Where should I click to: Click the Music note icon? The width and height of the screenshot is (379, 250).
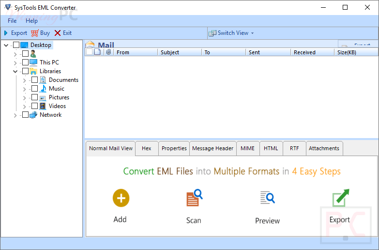43,89
